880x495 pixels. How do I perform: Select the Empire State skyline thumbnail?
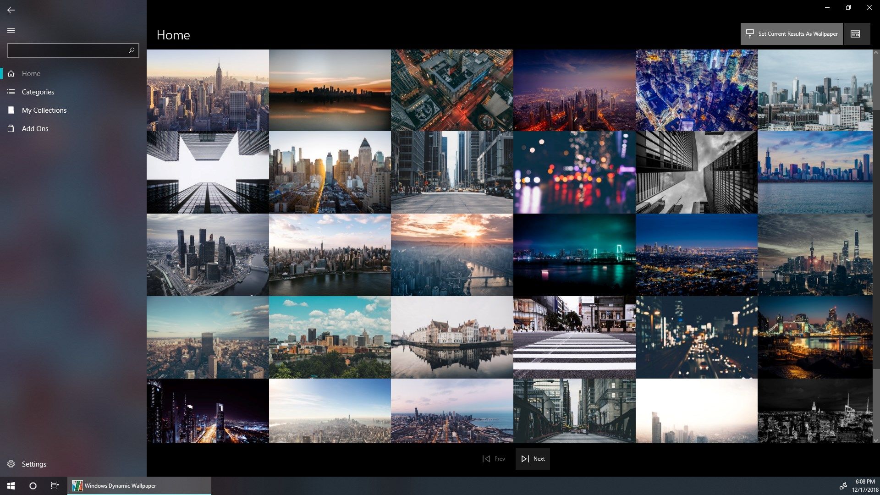(x=208, y=90)
